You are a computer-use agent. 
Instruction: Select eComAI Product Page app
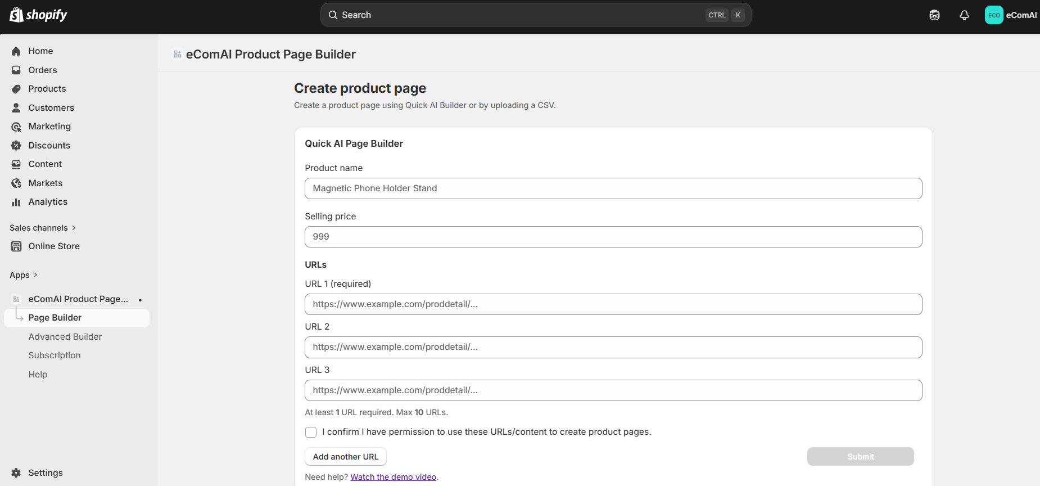tap(78, 299)
